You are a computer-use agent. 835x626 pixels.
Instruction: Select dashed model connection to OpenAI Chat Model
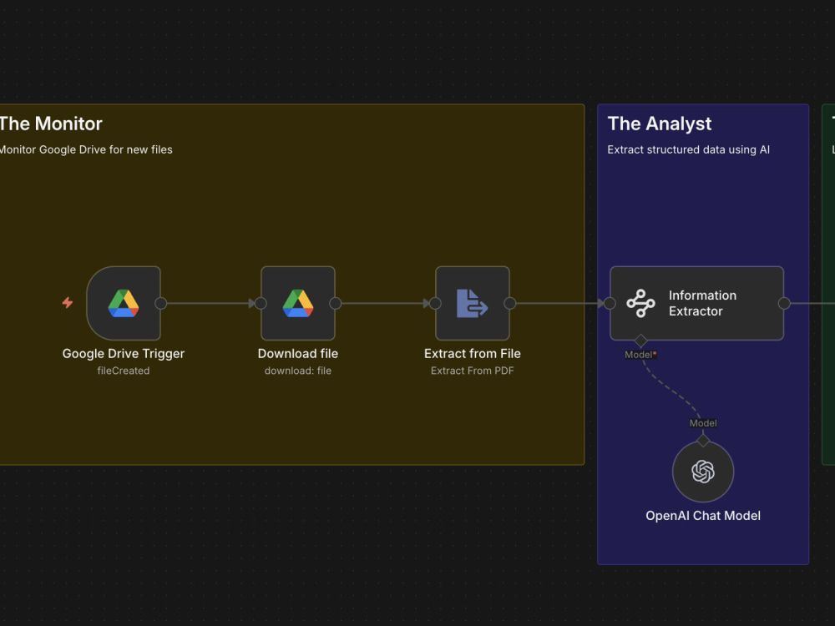pyautogui.click(x=671, y=389)
